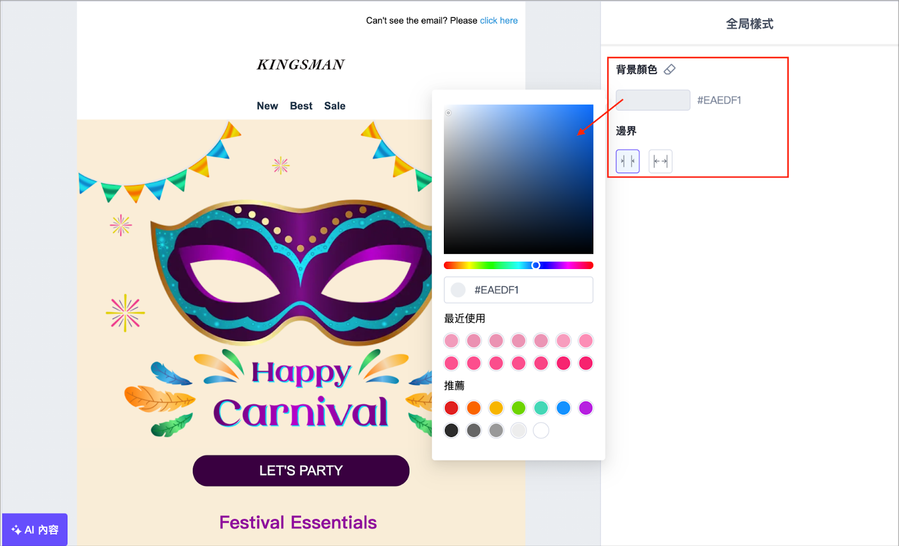Open the Sale navigation item

pos(334,106)
